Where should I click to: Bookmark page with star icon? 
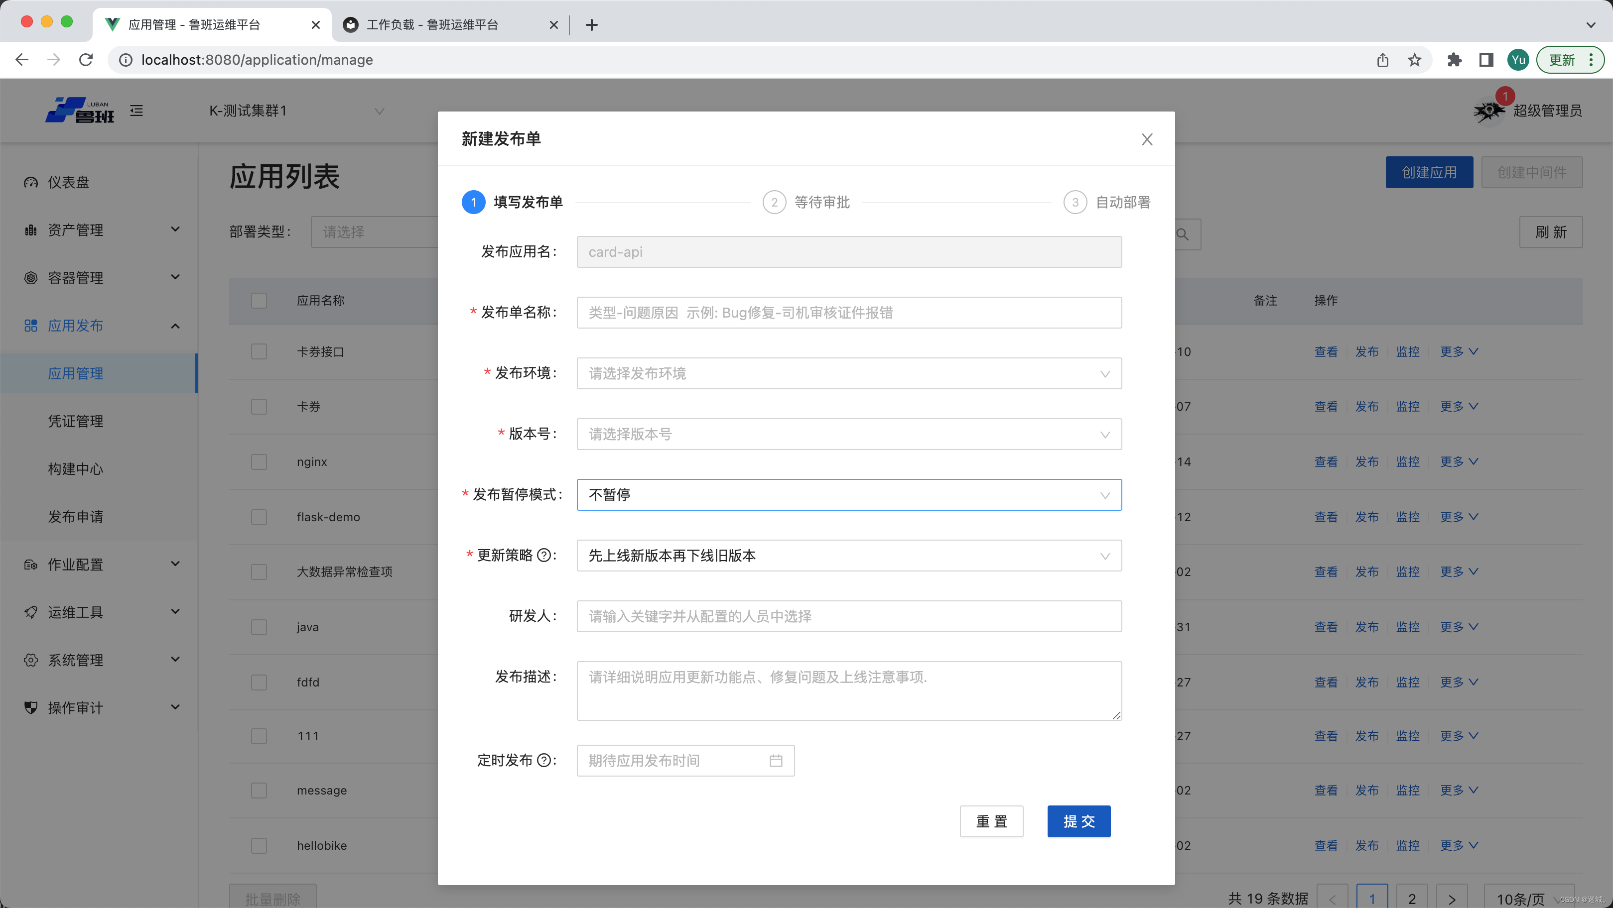pyautogui.click(x=1414, y=60)
